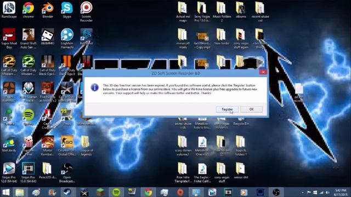Select the Apps & folders 1 folder
Viewport: 351px width, 197px height.
241,146
